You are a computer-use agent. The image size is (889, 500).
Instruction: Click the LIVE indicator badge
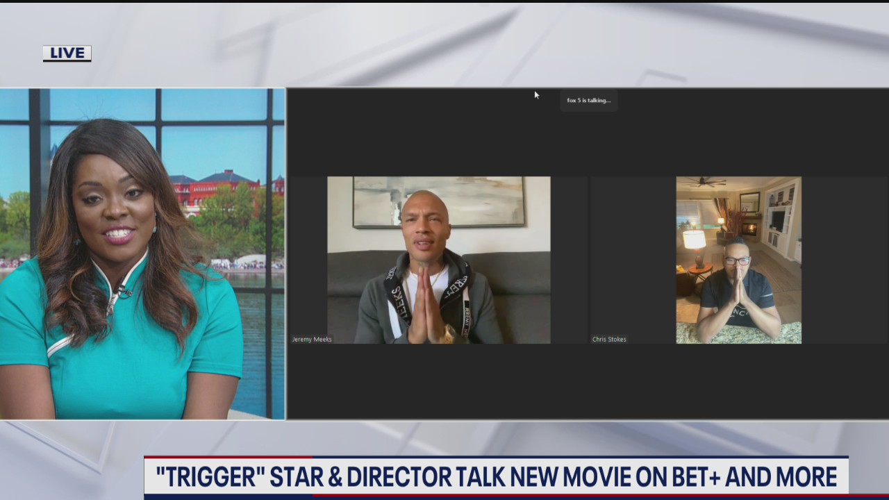click(x=66, y=53)
